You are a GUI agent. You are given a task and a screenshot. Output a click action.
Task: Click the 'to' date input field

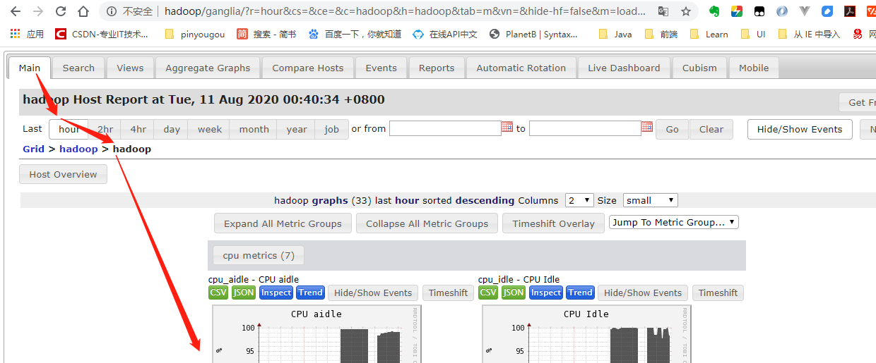(x=585, y=128)
